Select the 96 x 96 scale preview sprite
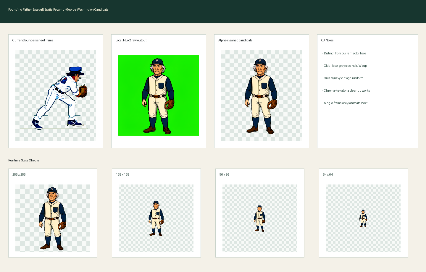This screenshot has height=272, width=426. coord(260,218)
